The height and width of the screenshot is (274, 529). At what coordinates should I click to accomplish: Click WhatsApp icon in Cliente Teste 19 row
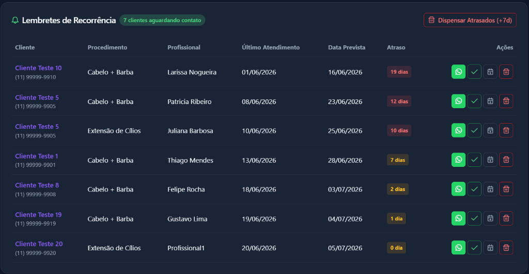coord(458,218)
